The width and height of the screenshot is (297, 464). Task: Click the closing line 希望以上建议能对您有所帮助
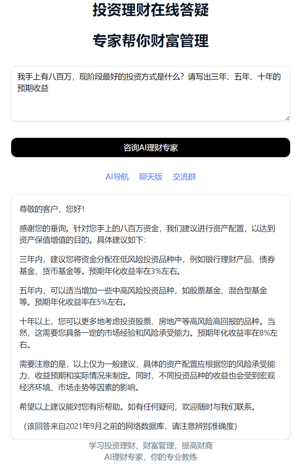click(137, 407)
